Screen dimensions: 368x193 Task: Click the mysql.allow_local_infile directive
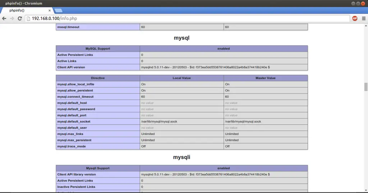(x=75, y=84)
